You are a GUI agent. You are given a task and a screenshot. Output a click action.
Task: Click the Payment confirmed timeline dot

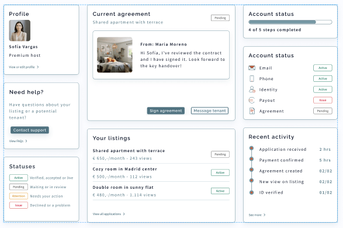[252, 159]
